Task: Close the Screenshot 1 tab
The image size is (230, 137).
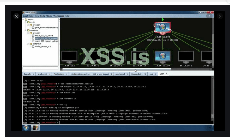Action: tap(145, 74)
